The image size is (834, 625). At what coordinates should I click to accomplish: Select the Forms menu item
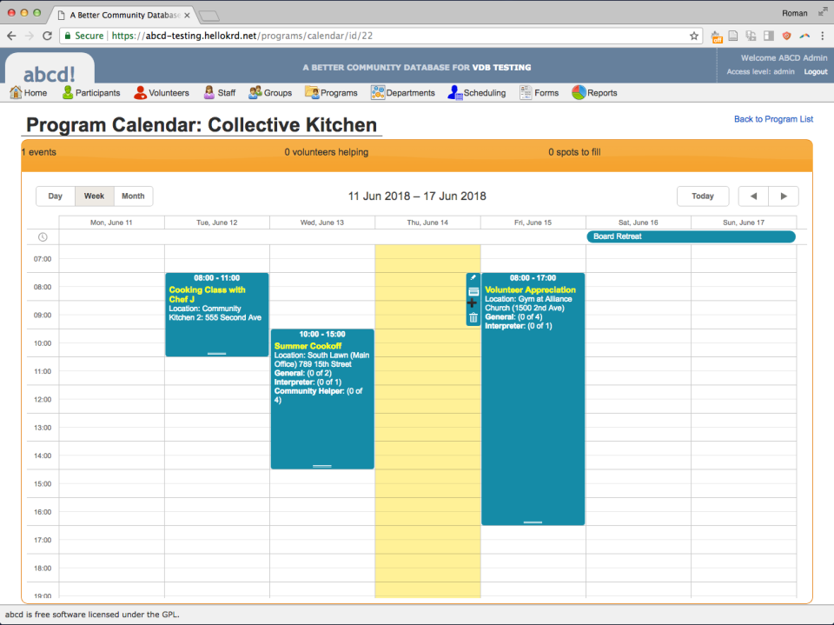point(539,92)
